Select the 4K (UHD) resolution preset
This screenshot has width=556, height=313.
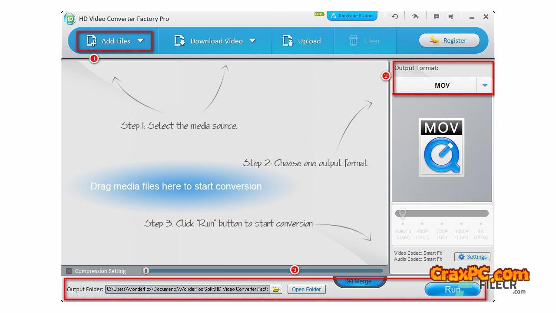pyautogui.click(x=481, y=234)
